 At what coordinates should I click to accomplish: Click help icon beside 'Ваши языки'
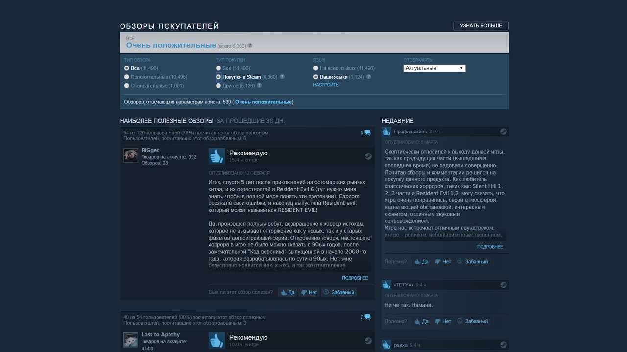(368, 77)
